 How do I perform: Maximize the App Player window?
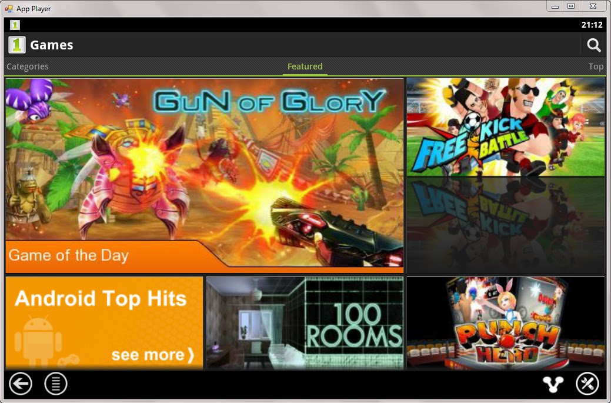point(571,6)
